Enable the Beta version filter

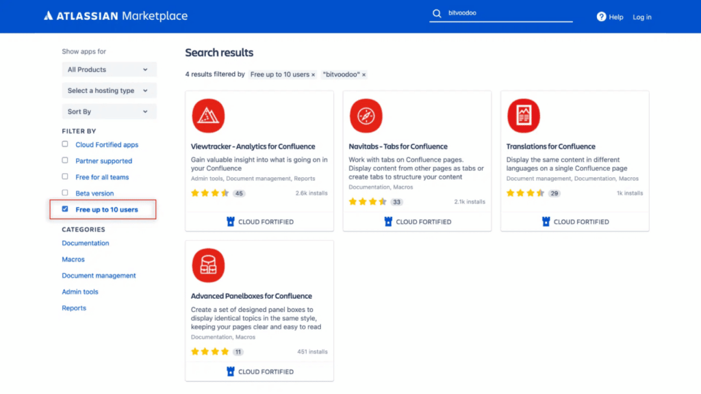tap(64, 192)
